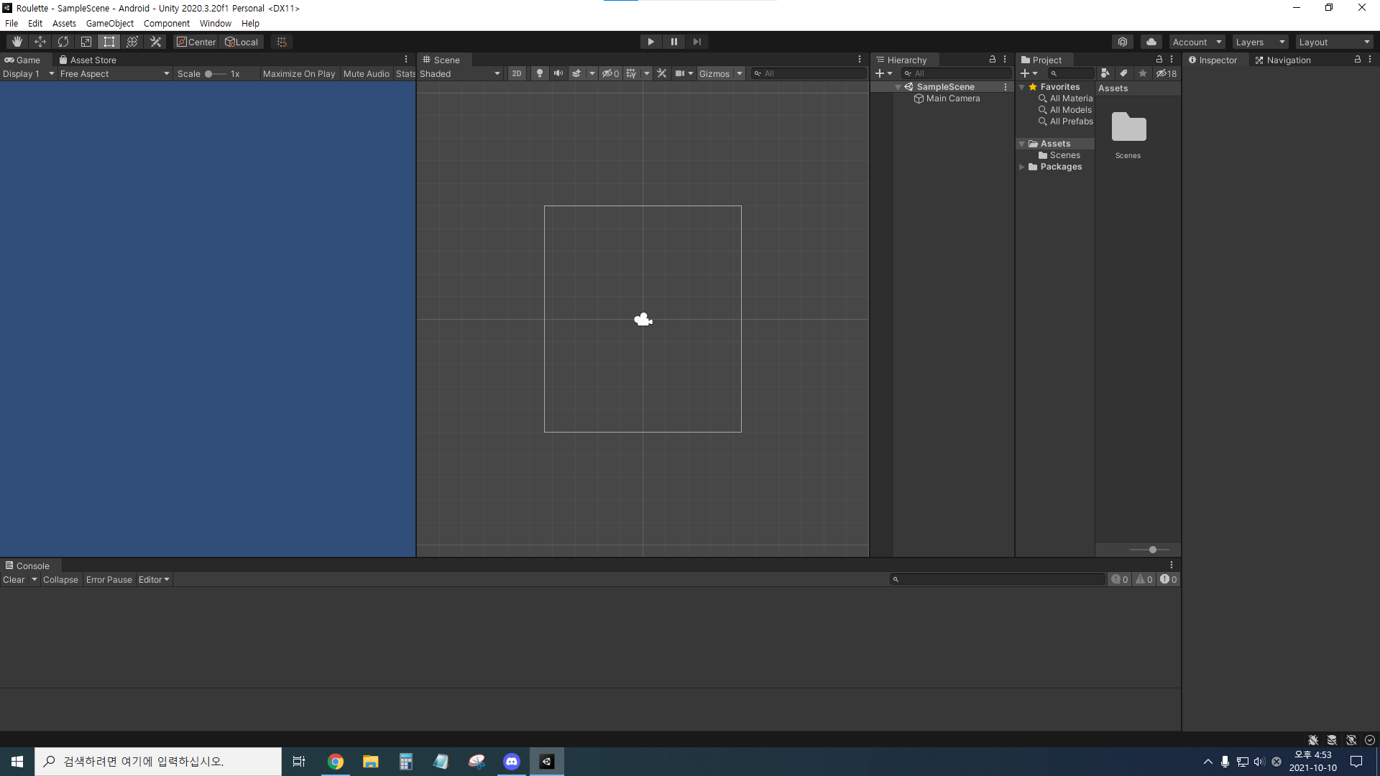Image resolution: width=1380 pixels, height=776 pixels.
Task: Enable Mute Audio in Game view
Action: [366, 73]
